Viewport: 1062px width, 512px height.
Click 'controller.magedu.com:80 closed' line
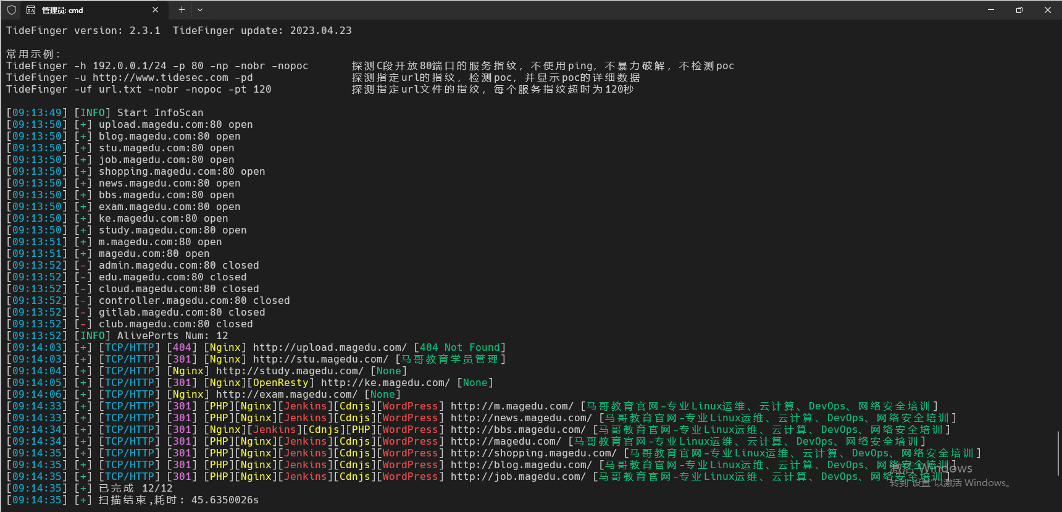[194, 301]
